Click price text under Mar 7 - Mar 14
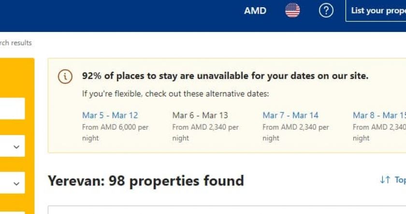The image size is (406, 214). click(295, 132)
